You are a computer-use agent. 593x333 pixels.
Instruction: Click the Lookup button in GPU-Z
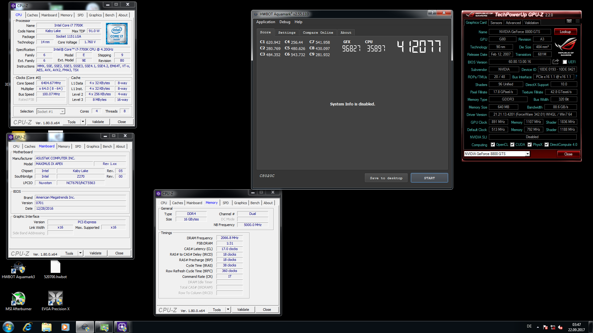(565, 32)
